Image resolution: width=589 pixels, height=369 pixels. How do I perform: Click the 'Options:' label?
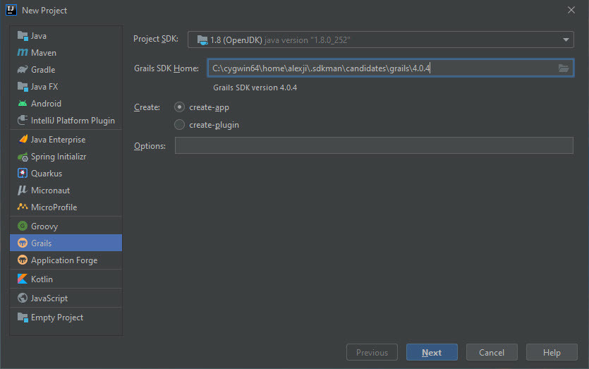tap(150, 146)
